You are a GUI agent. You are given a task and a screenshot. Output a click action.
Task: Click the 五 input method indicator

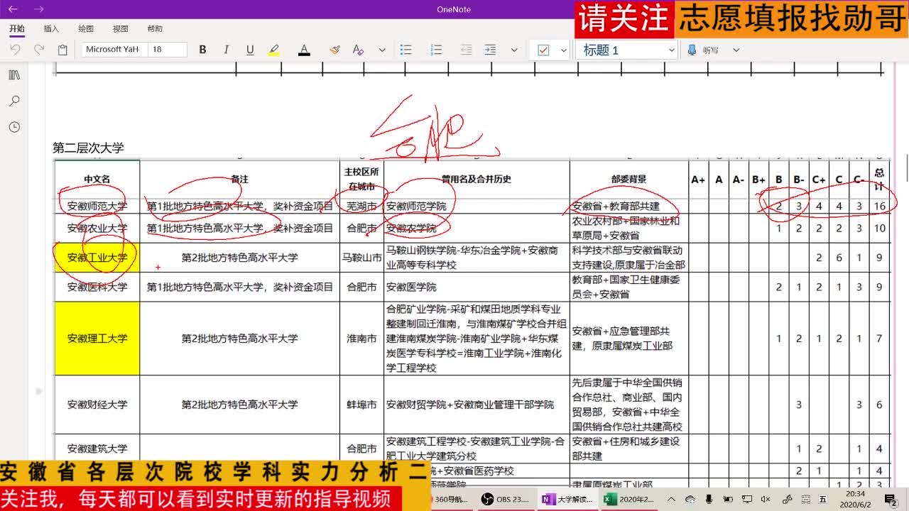(823, 499)
